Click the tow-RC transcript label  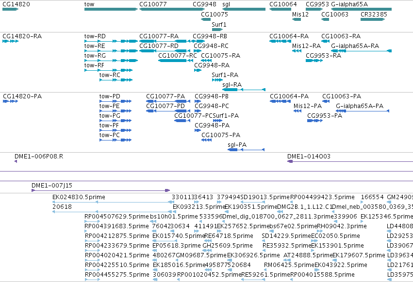[x=110, y=75]
